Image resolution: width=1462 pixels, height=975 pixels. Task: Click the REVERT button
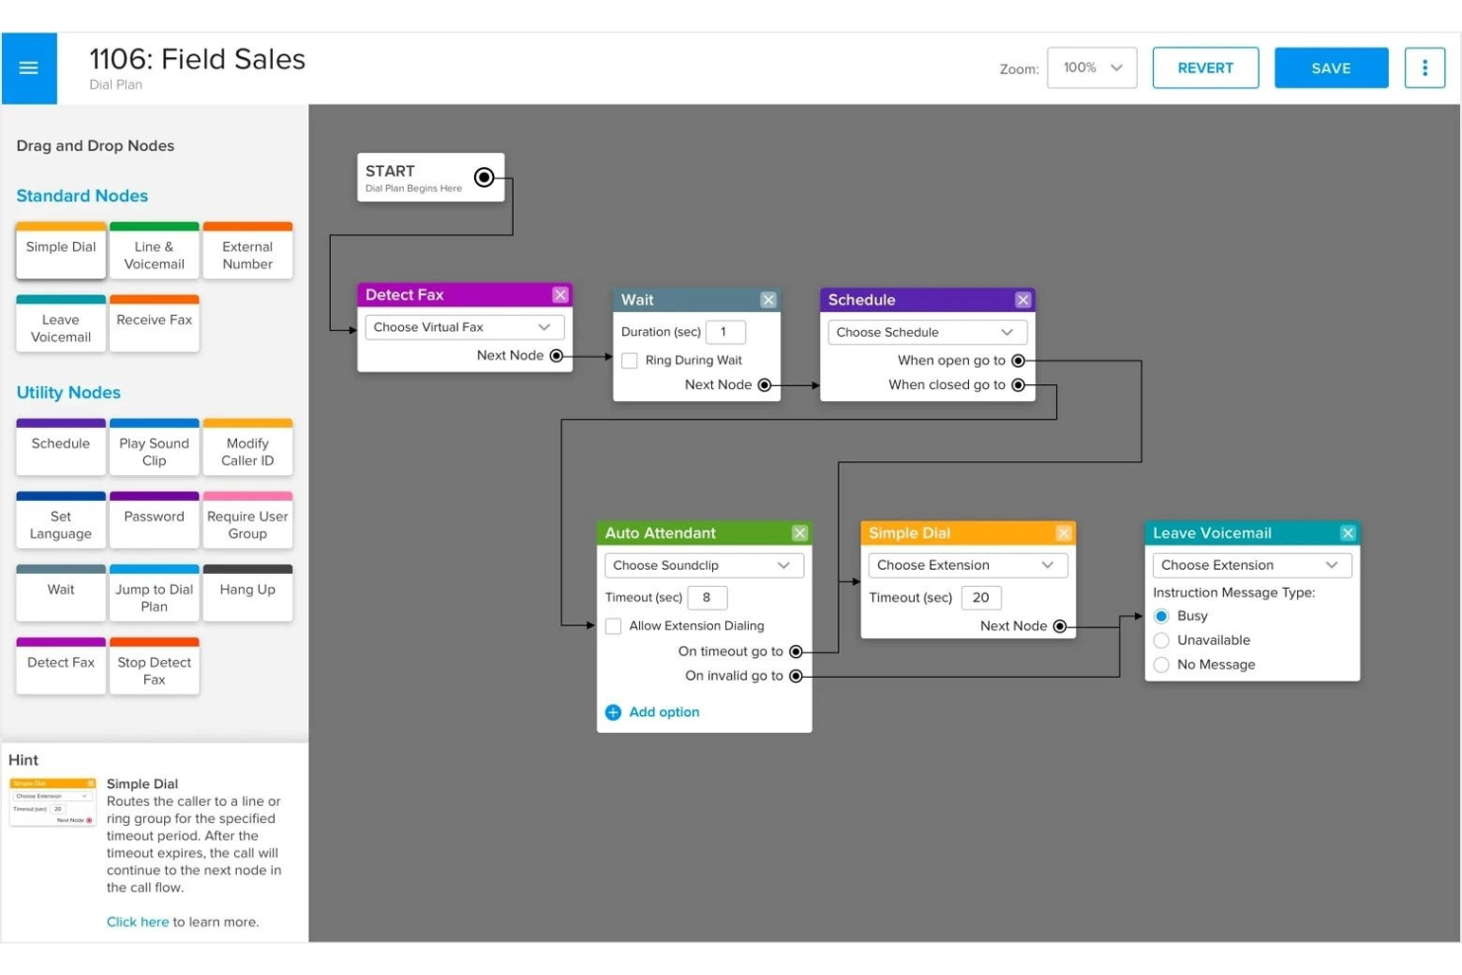point(1205,67)
